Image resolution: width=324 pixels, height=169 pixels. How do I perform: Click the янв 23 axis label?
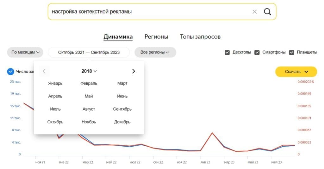click(205, 162)
